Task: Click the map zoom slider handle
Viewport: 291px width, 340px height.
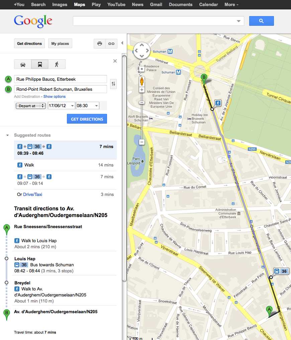Action: [x=141, y=103]
